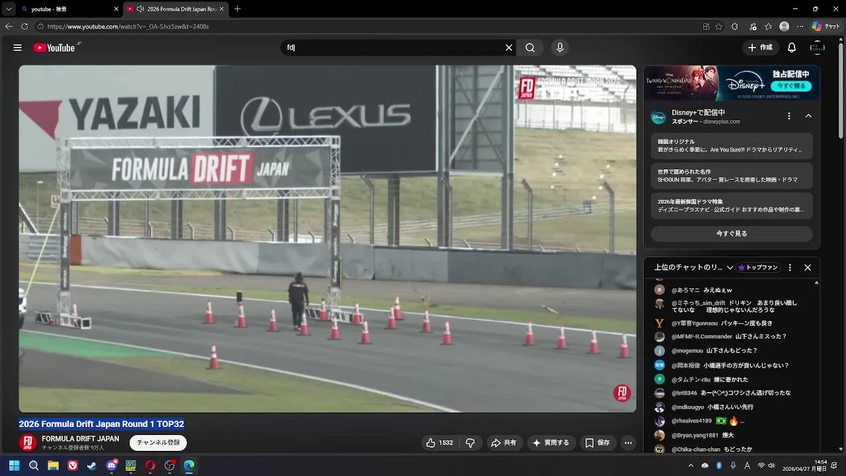This screenshot has height=476, width=846.
Task: Open the 世界で認められた名作 ad card
Action: click(732, 176)
